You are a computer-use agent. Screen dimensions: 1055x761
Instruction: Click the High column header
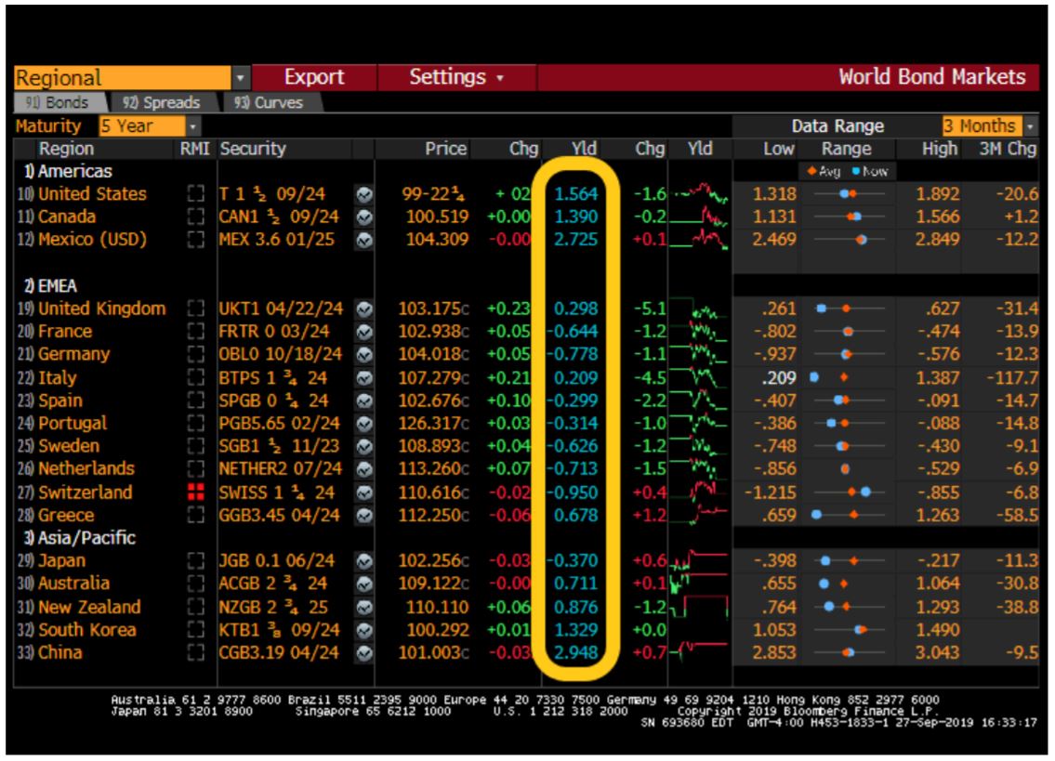(x=939, y=150)
